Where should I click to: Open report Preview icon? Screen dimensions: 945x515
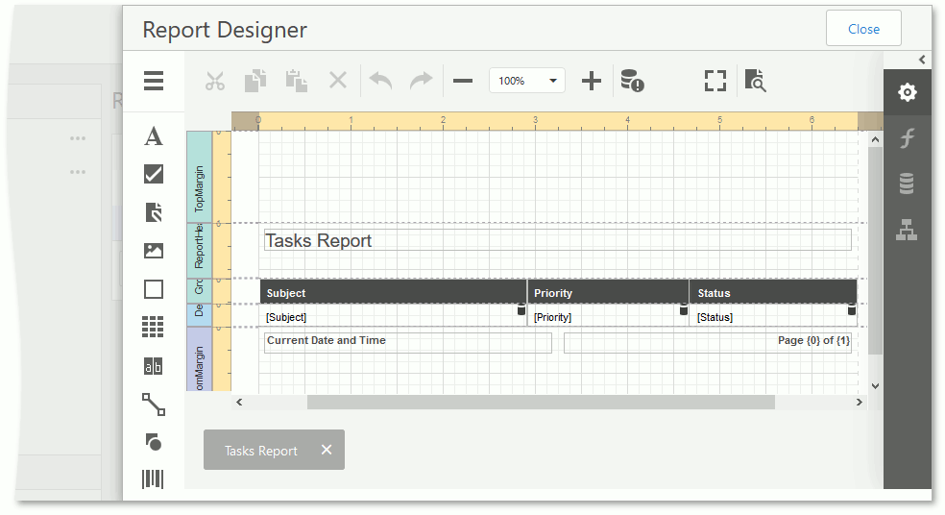tap(755, 81)
